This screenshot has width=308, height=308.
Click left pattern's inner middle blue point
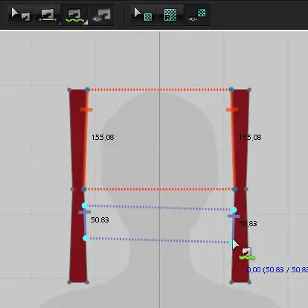84,190
